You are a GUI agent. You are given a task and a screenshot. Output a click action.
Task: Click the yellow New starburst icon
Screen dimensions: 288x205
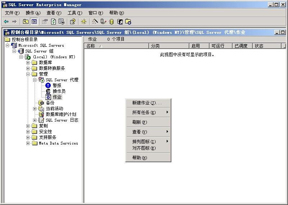[84, 22]
